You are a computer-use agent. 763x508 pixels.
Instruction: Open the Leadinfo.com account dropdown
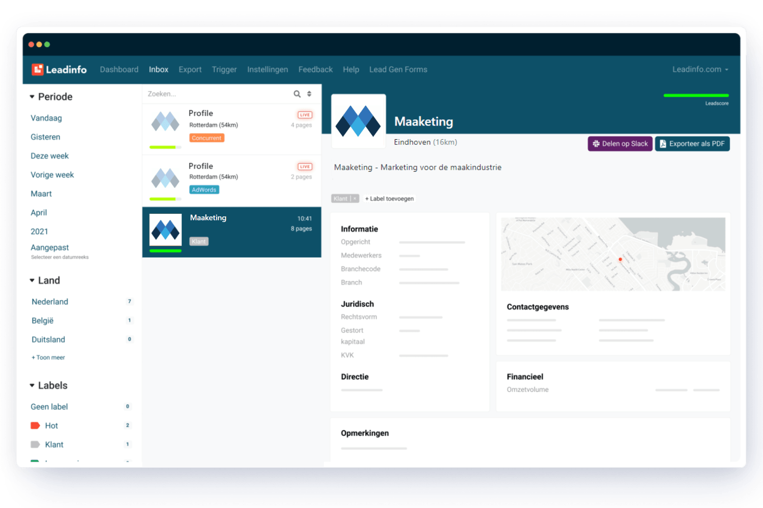tap(700, 70)
